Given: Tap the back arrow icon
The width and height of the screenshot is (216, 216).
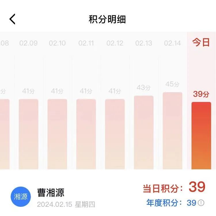Looking at the screenshot, I should coord(12,19).
